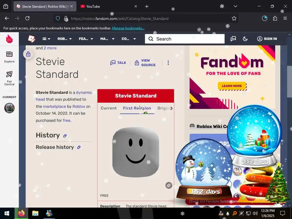Click the Roblox Wiki logo in the header

click(x=31, y=39)
